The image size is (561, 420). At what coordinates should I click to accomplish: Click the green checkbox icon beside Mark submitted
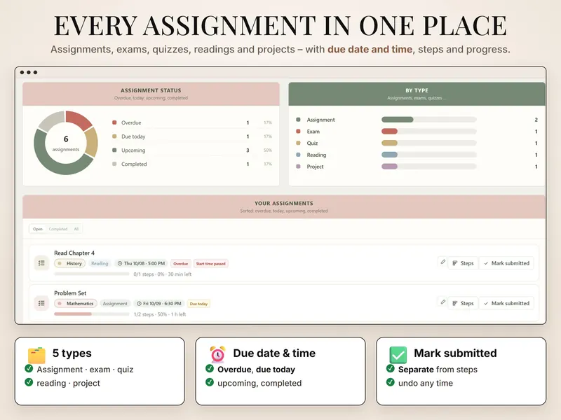click(x=398, y=355)
